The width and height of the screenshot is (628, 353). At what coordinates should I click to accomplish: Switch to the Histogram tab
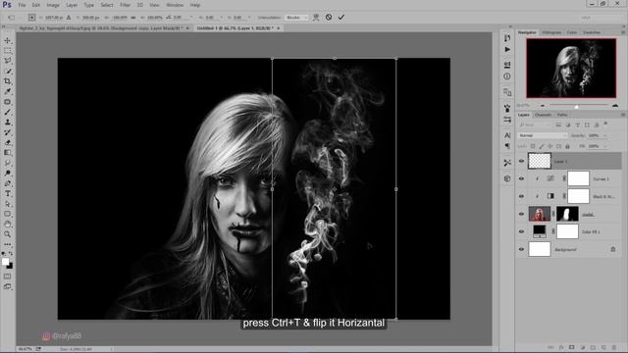551,32
